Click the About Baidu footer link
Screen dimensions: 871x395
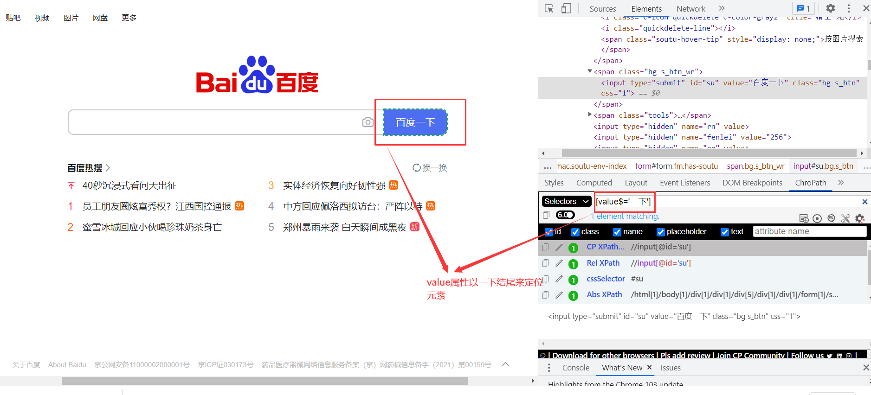coord(67,365)
